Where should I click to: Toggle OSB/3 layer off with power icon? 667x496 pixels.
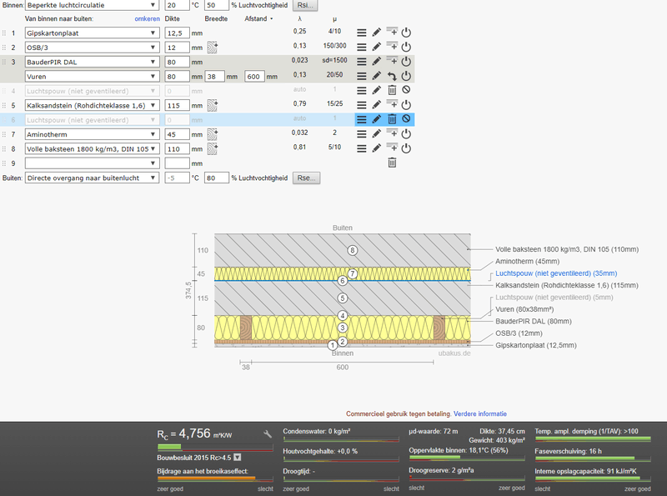click(406, 47)
